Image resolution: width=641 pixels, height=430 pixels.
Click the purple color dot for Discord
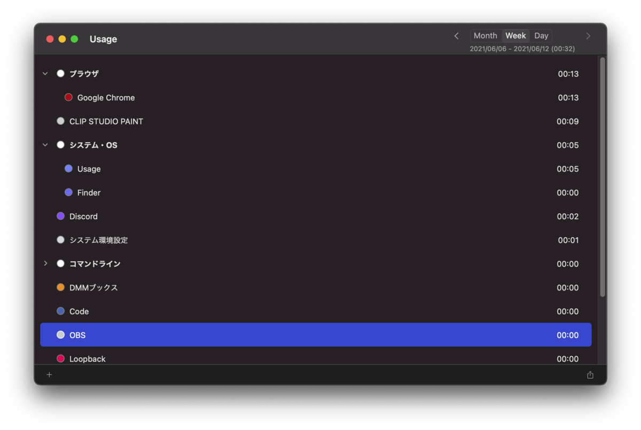click(60, 216)
